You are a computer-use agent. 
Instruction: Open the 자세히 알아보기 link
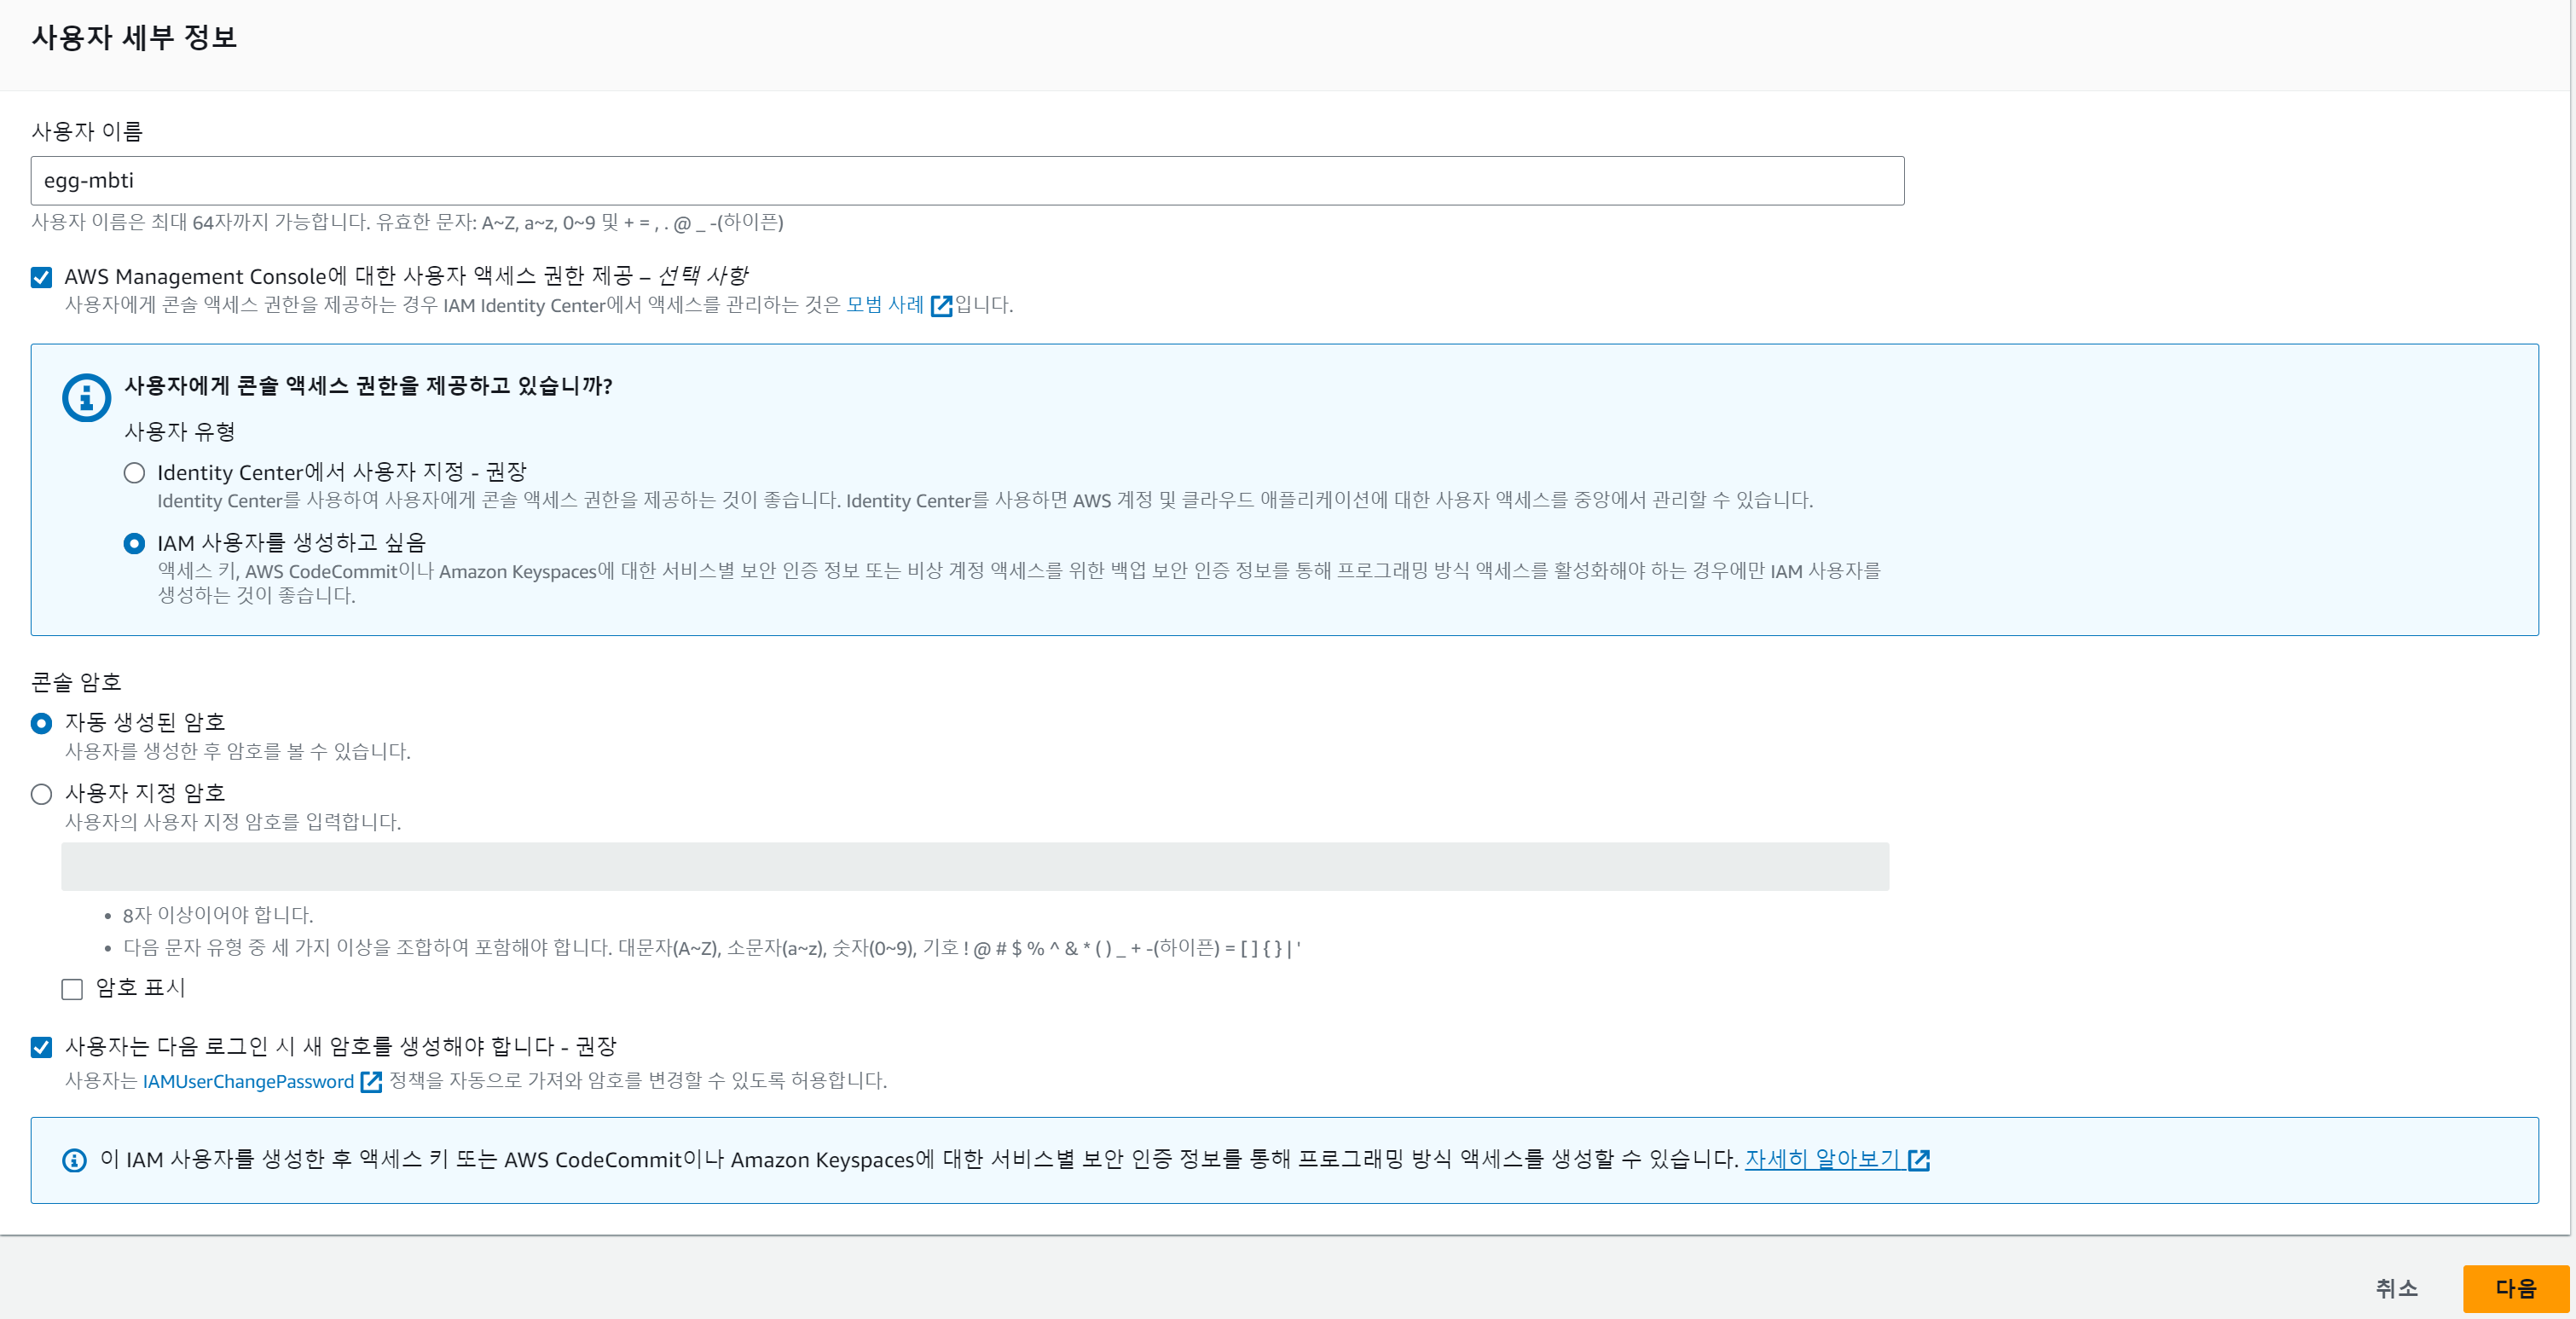(1822, 1159)
